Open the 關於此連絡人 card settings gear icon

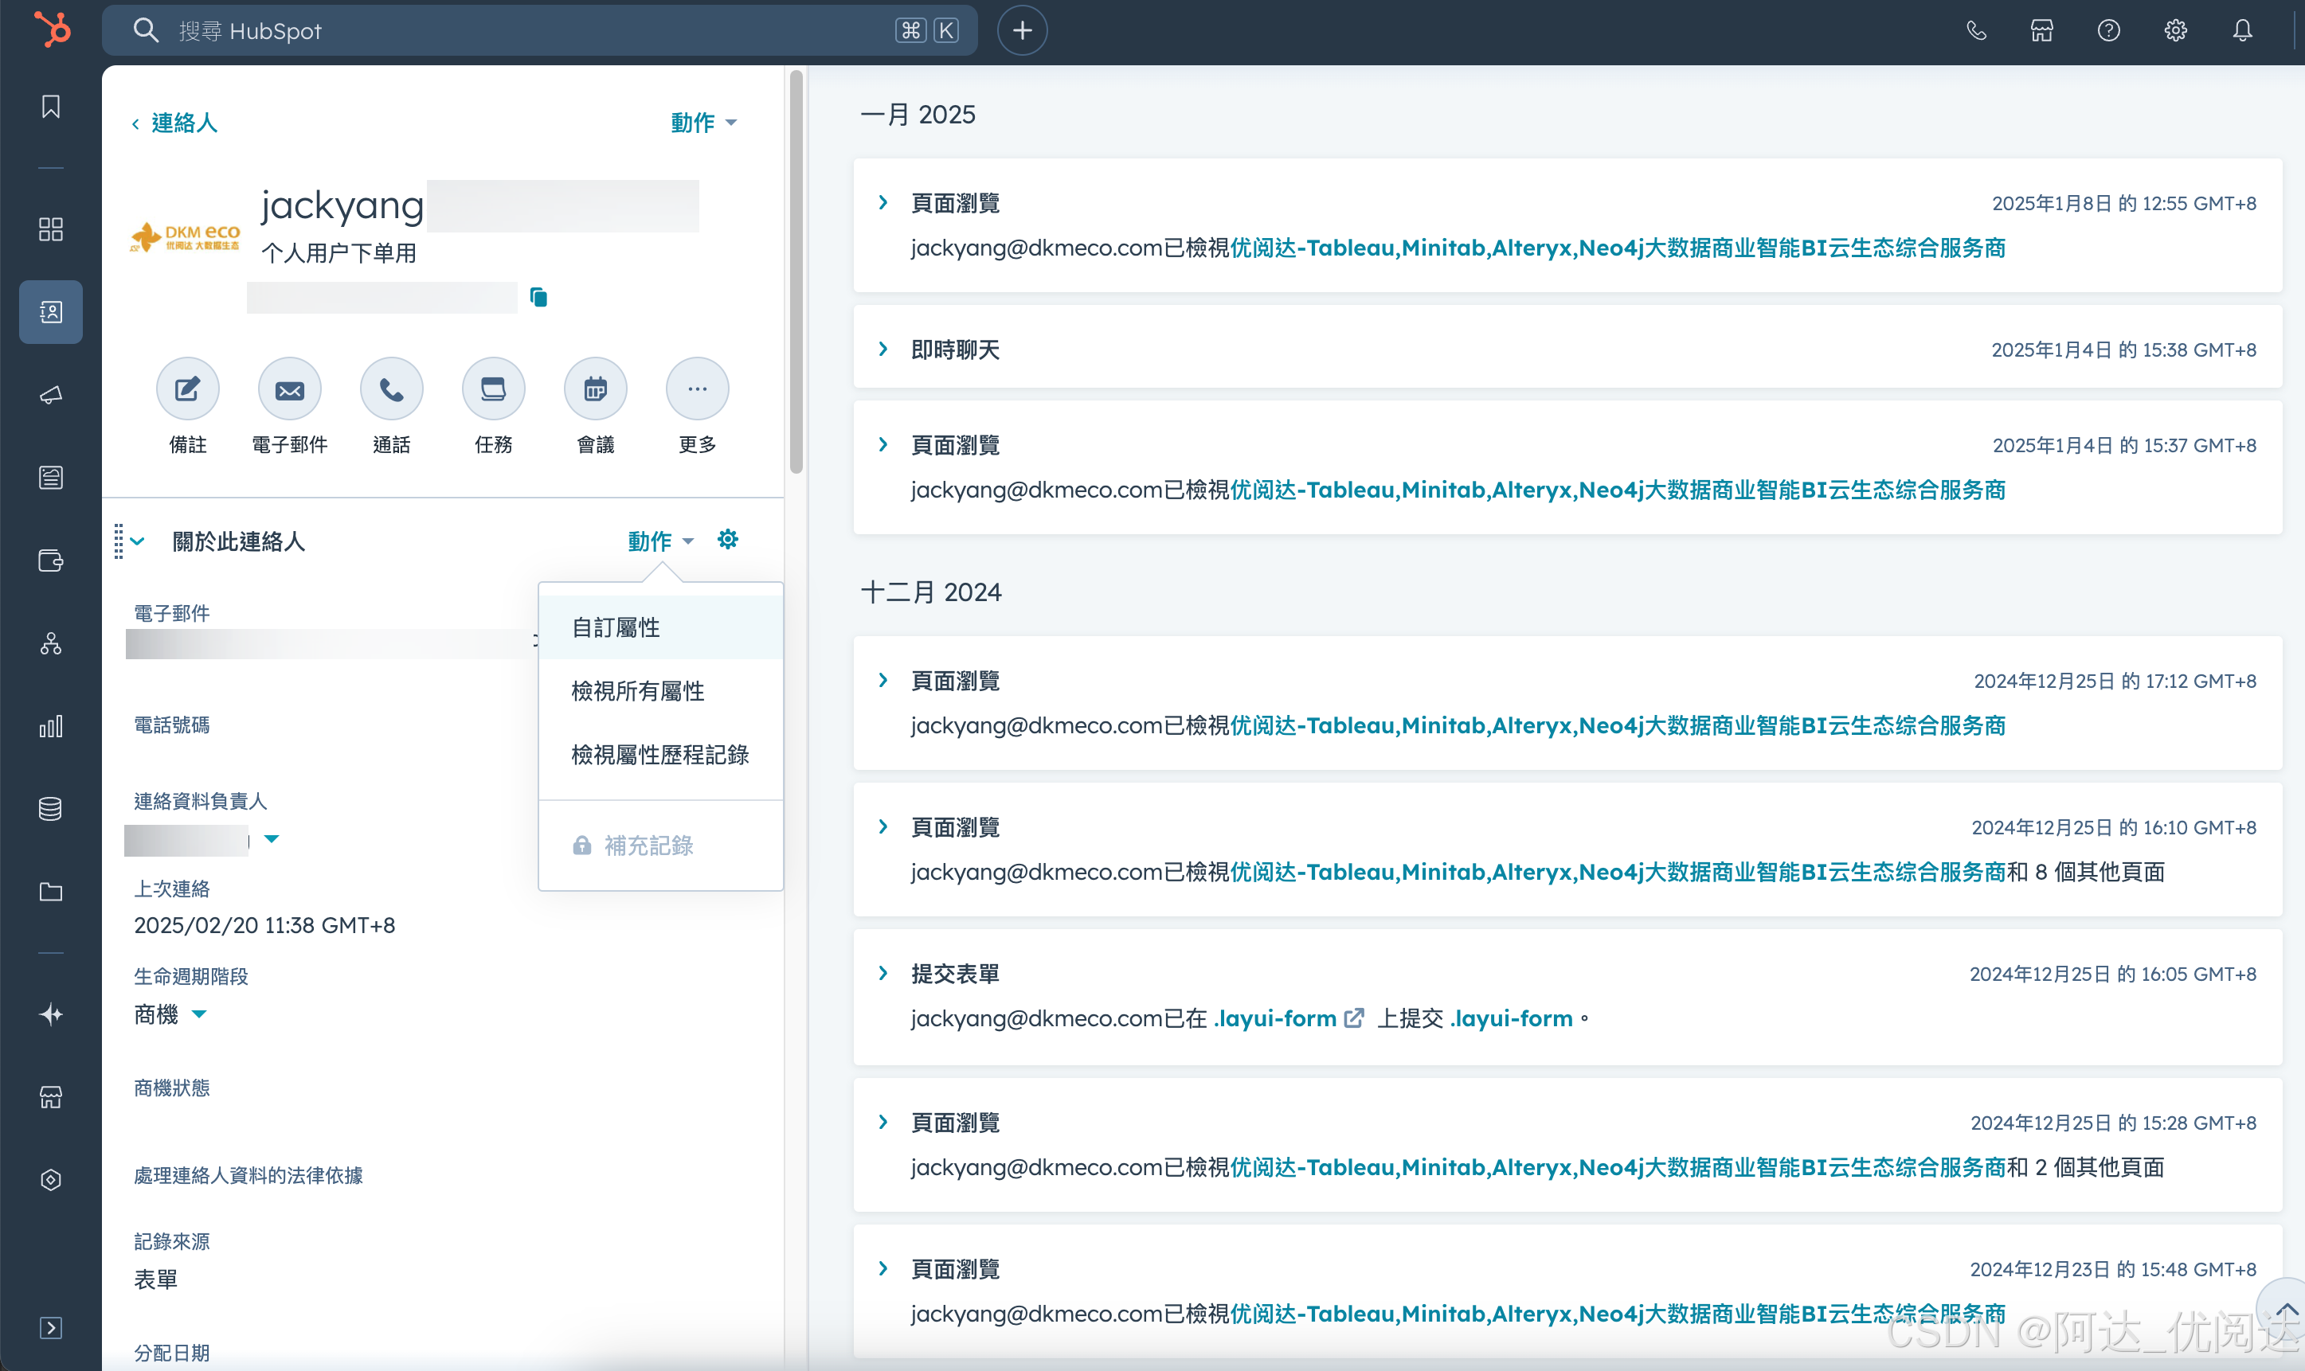727,540
